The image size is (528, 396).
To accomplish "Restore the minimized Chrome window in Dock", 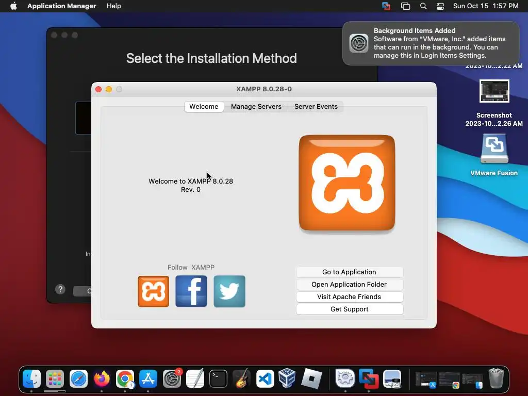I will tap(449, 379).
